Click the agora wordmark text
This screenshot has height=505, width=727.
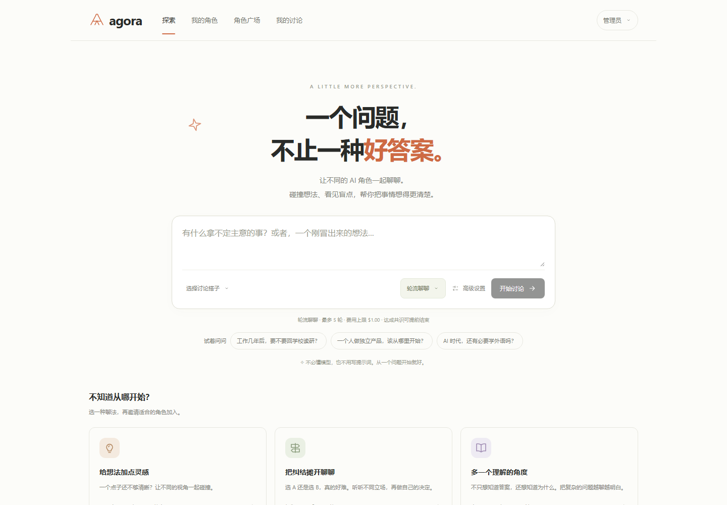(126, 21)
